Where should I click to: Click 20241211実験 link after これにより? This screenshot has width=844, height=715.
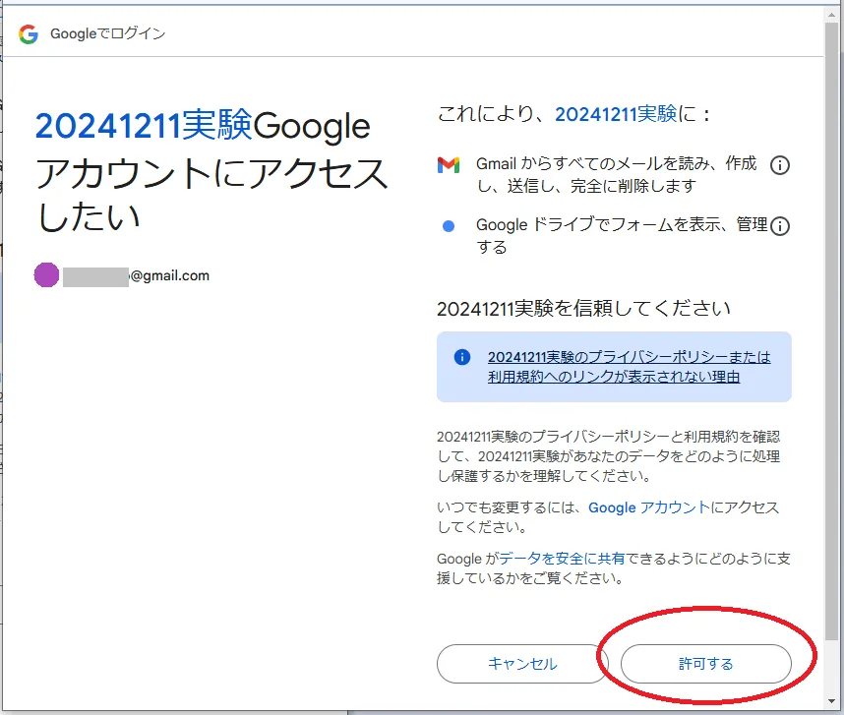coord(615,114)
